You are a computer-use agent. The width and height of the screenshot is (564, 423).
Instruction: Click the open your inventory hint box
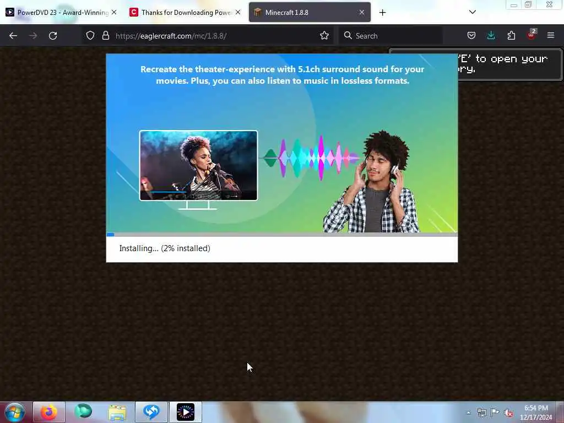coord(509,64)
